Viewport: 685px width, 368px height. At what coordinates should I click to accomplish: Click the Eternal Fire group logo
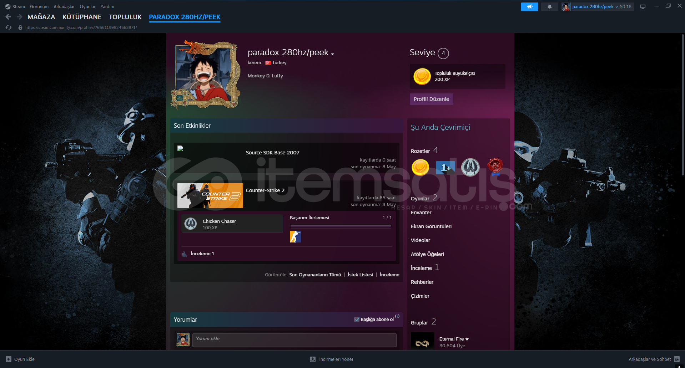422,341
